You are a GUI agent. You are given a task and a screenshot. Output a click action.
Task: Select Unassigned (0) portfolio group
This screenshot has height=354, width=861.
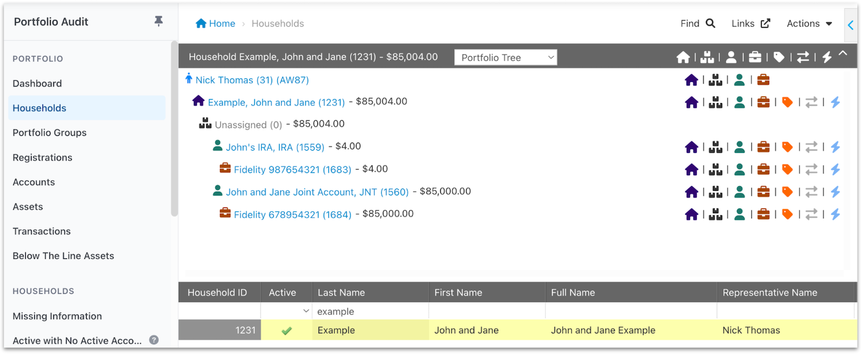pos(249,124)
